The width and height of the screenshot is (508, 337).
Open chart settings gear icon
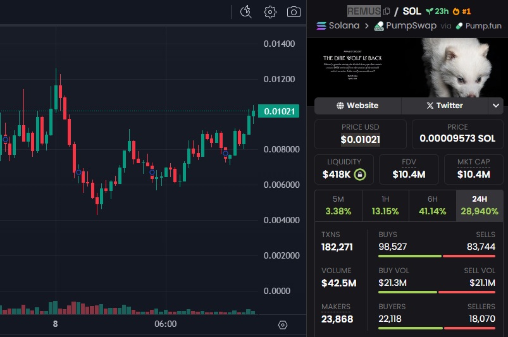(x=270, y=12)
